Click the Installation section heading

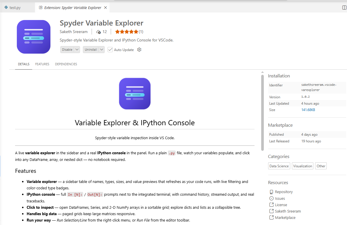tap(279, 76)
